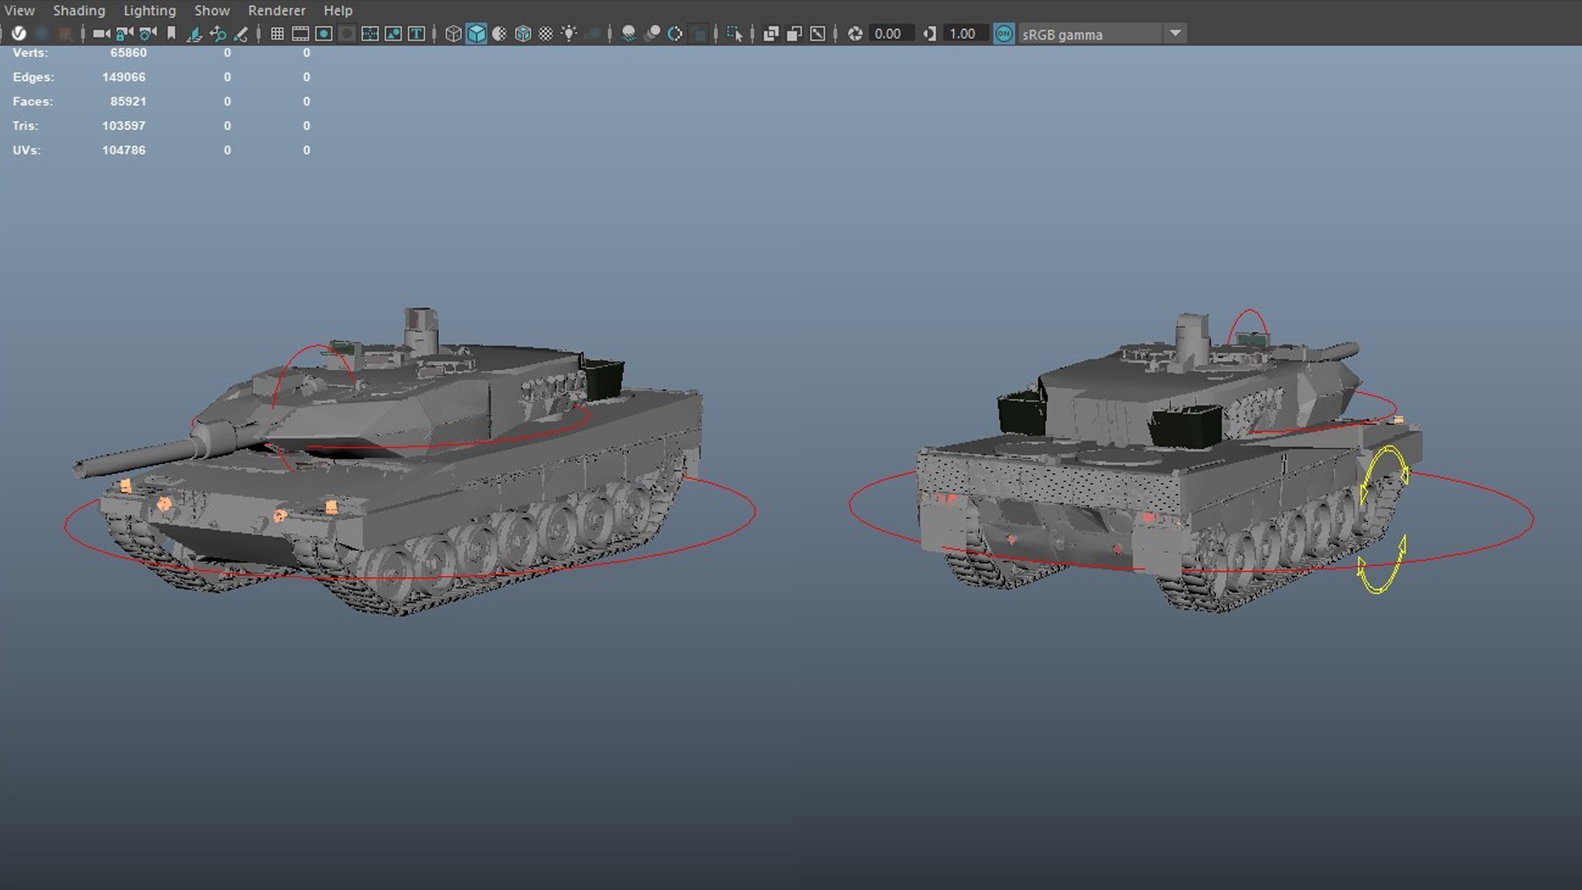
Task: Toggle the color management ON button
Action: coord(1004,34)
